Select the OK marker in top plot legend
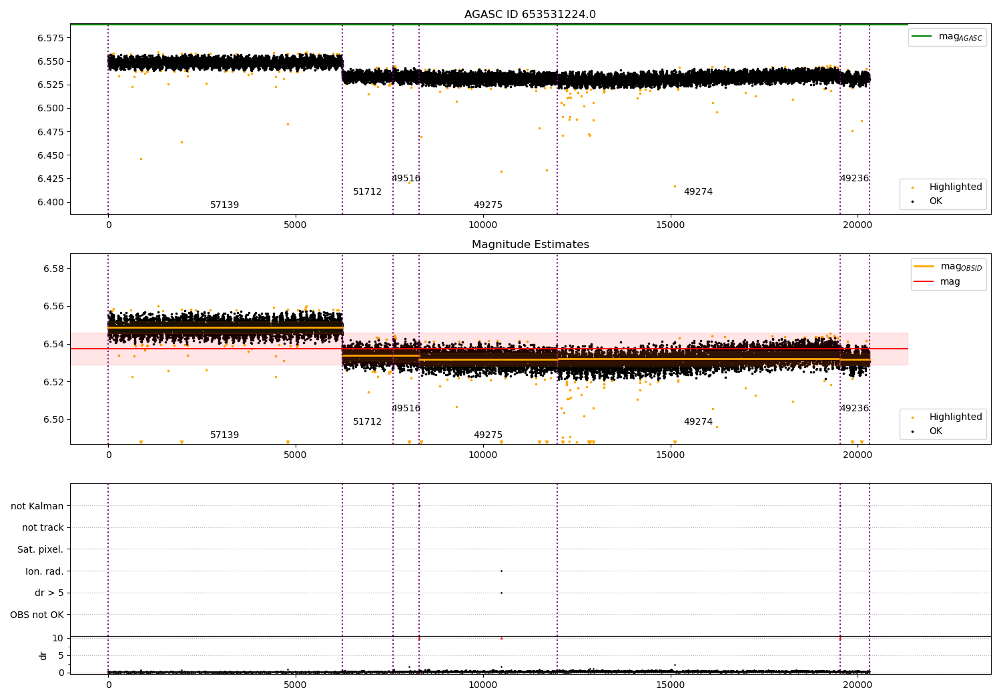This screenshot has width=1001, height=700. 912,201
